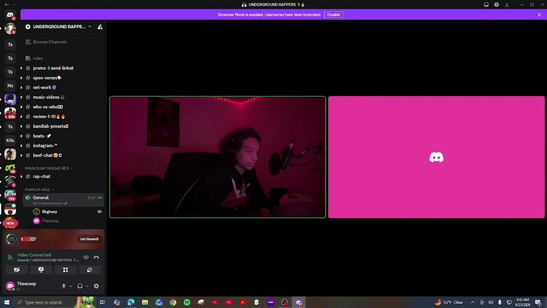Open the music-videos channel
The image size is (547, 308).
pos(64,97)
